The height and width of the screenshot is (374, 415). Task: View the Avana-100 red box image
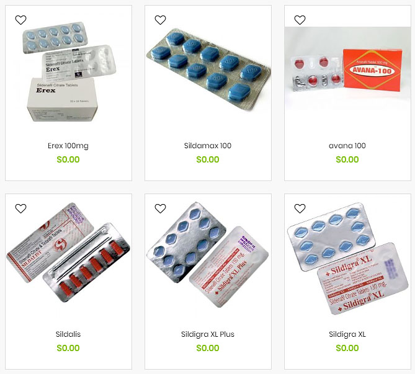coord(347,70)
